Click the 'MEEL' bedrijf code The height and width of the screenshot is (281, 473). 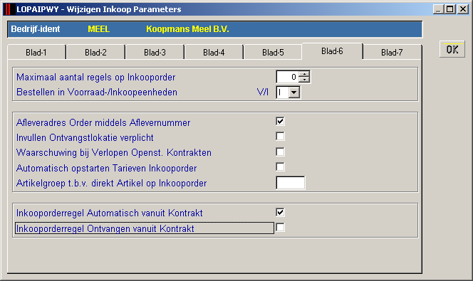click(98, 29)
